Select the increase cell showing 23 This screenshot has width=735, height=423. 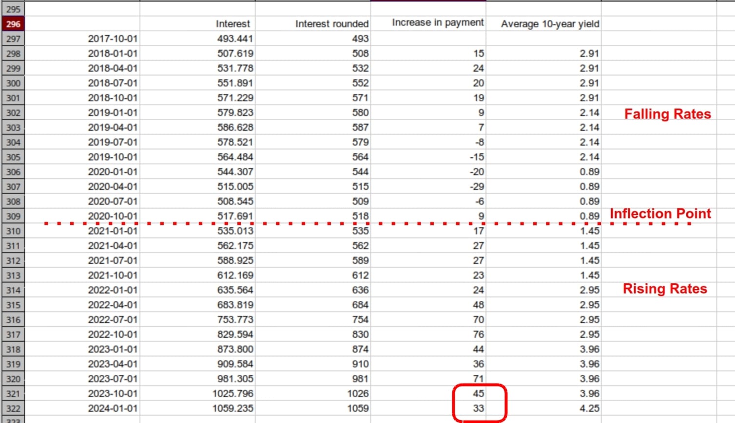[428, 276]
